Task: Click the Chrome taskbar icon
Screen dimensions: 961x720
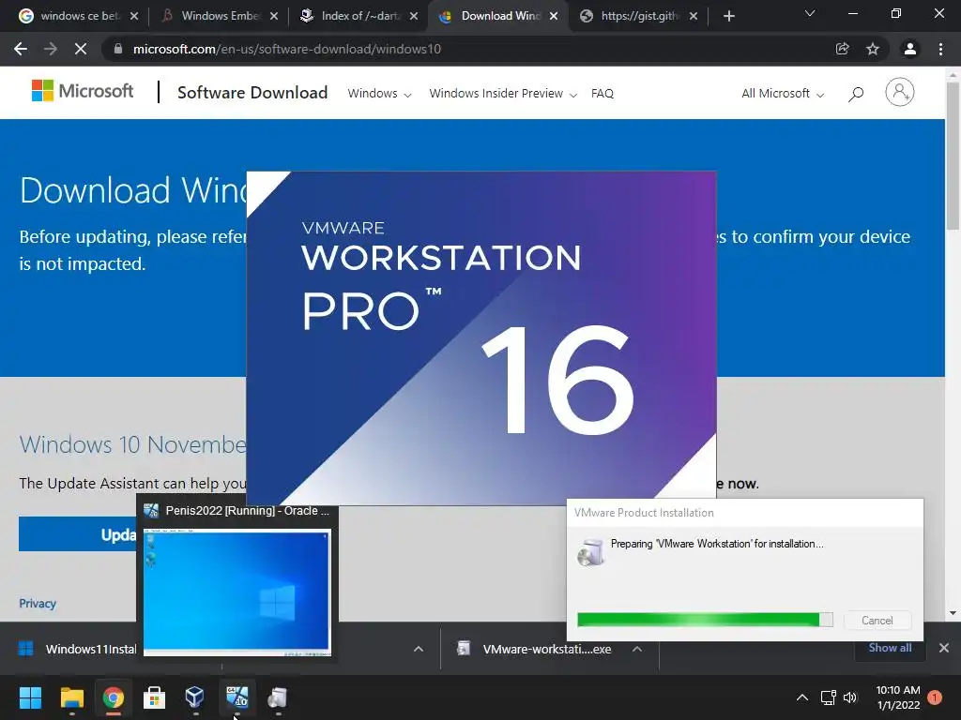Action: (x=114, y=697)
